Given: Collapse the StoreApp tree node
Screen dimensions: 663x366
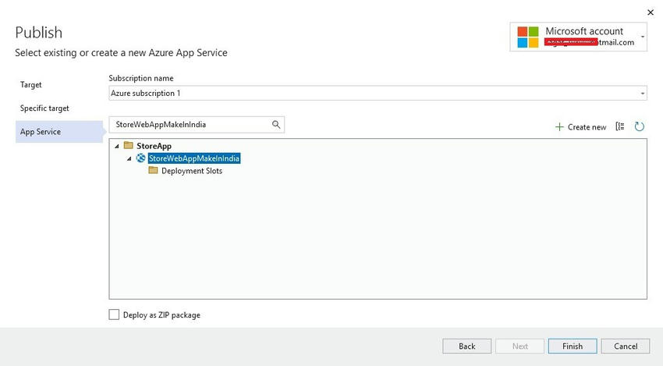Looking at the screenshot, I should (x=117, y=146).
